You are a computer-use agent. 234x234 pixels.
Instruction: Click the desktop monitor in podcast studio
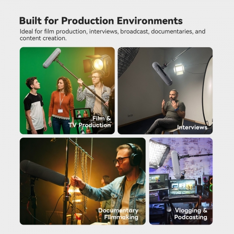(182, 187)
